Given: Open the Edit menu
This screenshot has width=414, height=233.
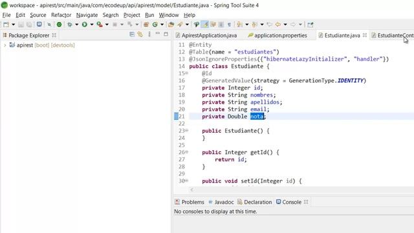Looking at the screenshot, I should (20, 15).
